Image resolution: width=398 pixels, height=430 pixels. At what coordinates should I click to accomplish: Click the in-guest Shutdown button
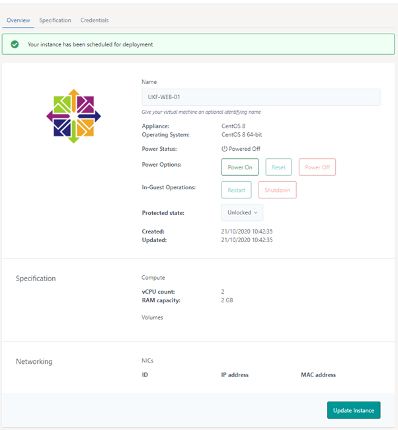(x=277, y=190)
